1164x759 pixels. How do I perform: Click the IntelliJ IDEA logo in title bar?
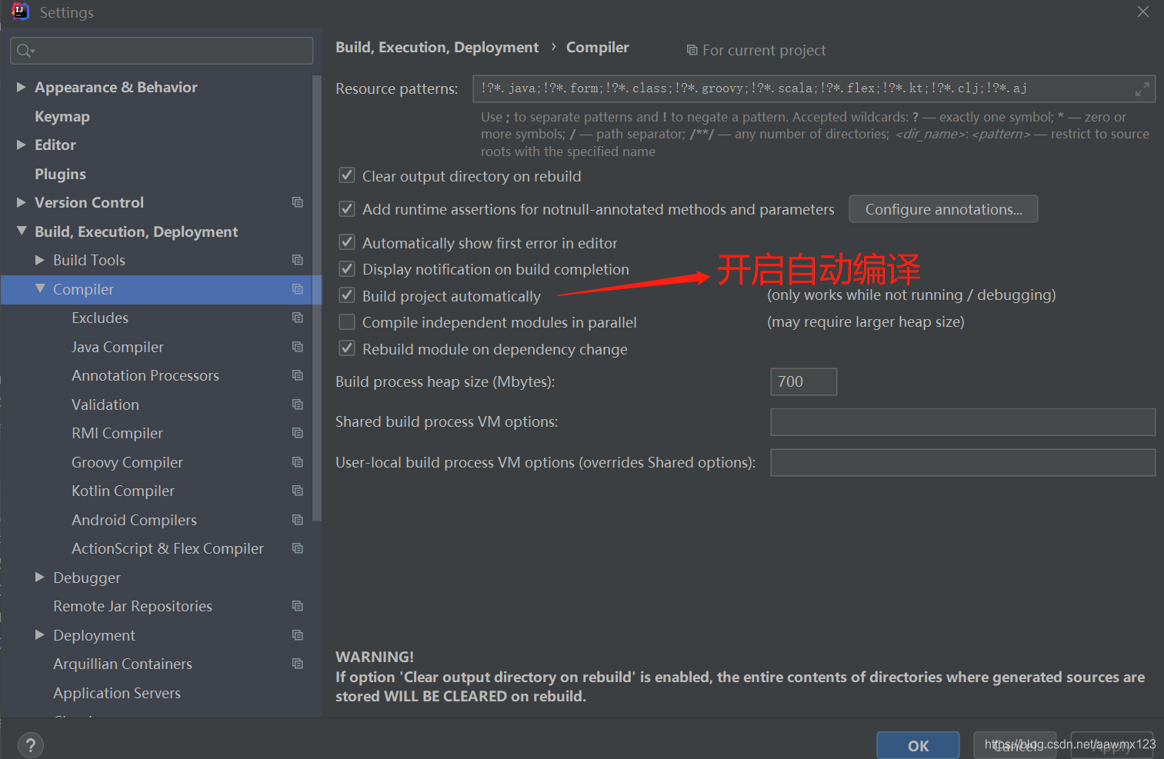(x=20, y=12)
